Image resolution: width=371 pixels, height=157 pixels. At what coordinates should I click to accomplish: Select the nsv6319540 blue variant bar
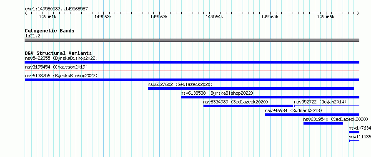(x=323, y=123)
